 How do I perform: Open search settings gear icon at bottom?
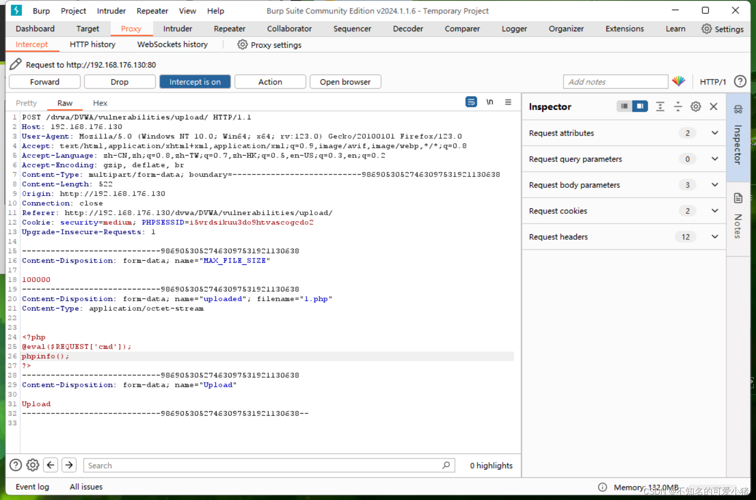33,465
